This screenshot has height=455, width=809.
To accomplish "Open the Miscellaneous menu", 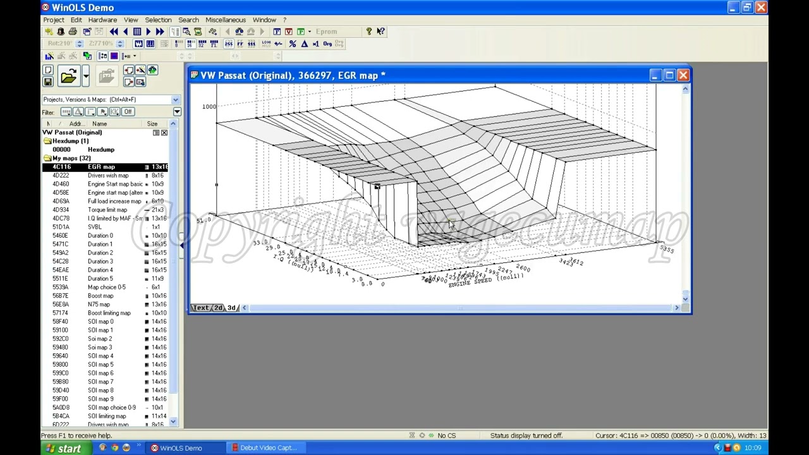I will click(x=226, y=20).
